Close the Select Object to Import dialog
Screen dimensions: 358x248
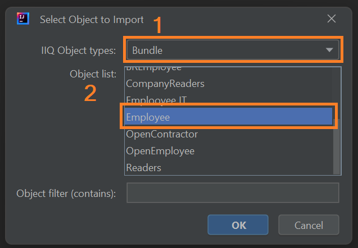(331, 19)
